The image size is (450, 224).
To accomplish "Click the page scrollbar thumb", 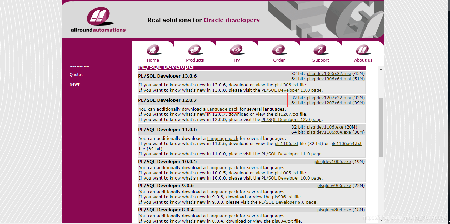I will pos(381,127).
